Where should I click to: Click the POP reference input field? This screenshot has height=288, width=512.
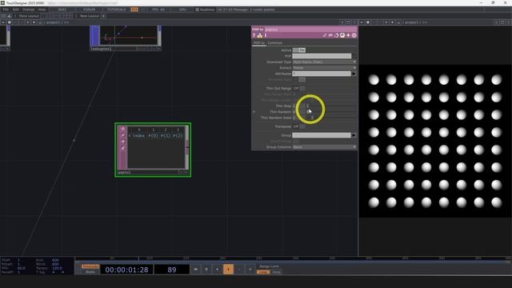[x=322, y=56]
